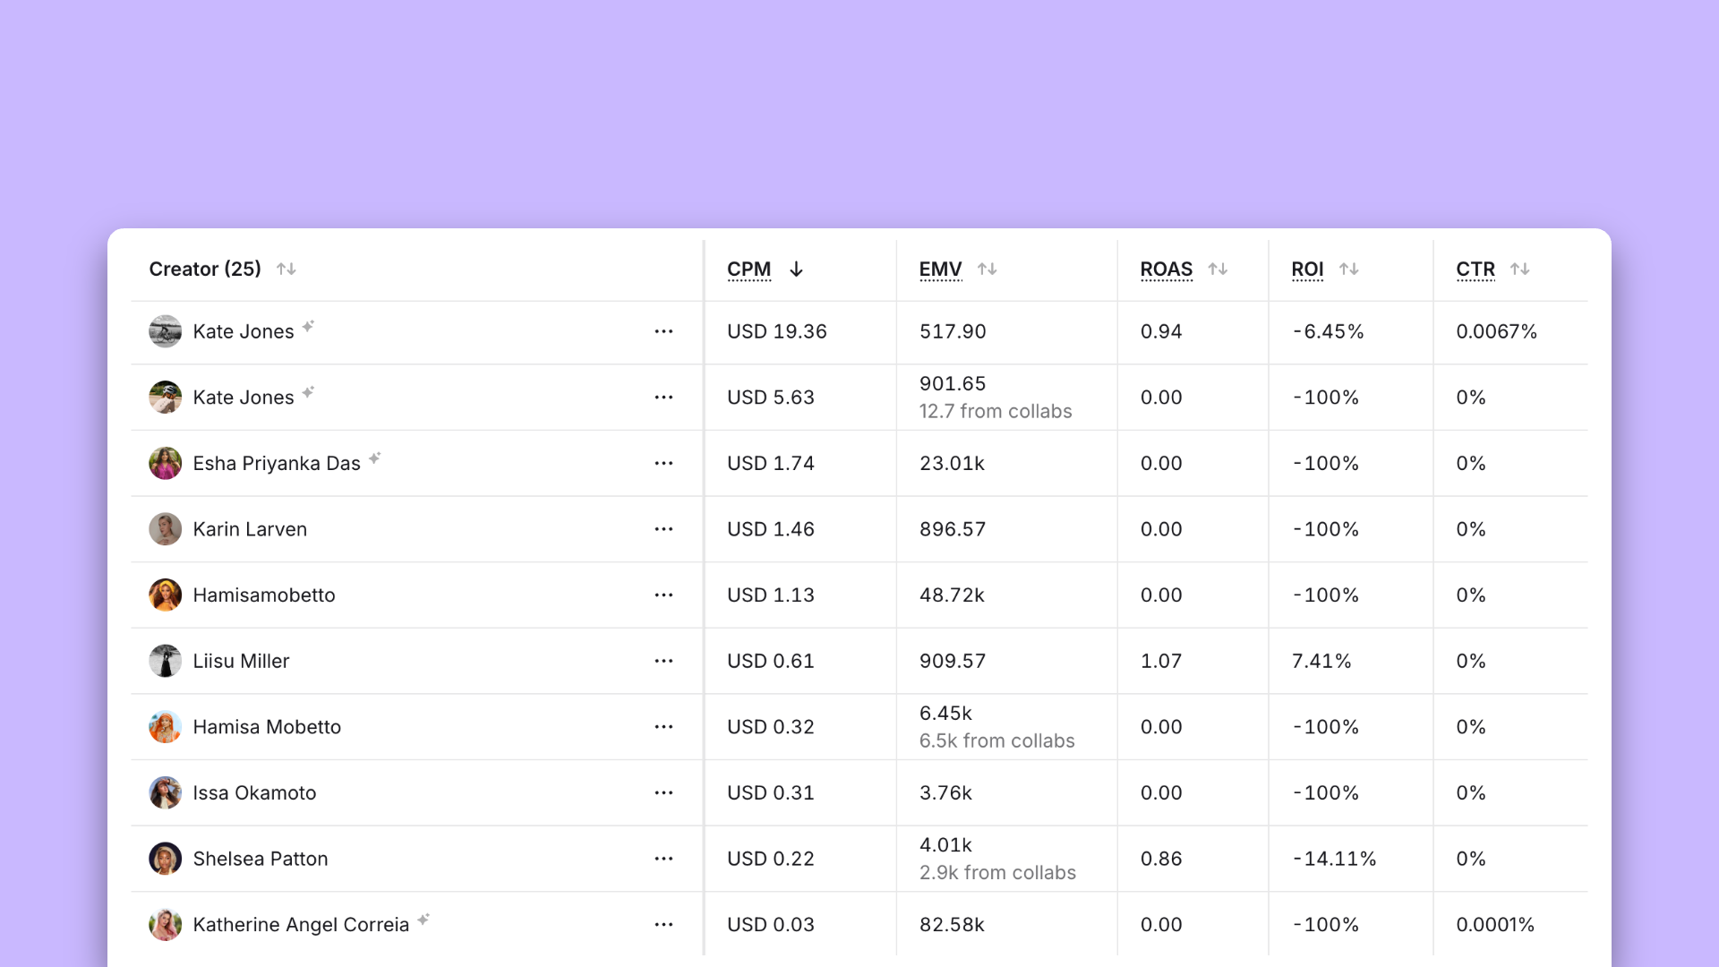Image resolution: width=1719 pixels, height=967 pixels.
Task: Sort by EMV column arrows
Action: 988,269
